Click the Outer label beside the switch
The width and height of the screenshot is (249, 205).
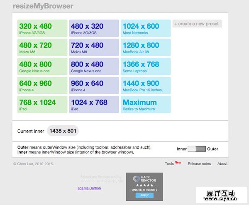pos(212,149)
